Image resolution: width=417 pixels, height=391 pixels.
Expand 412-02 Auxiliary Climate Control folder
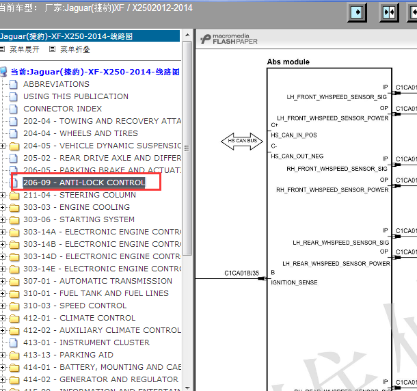(3, 330)
